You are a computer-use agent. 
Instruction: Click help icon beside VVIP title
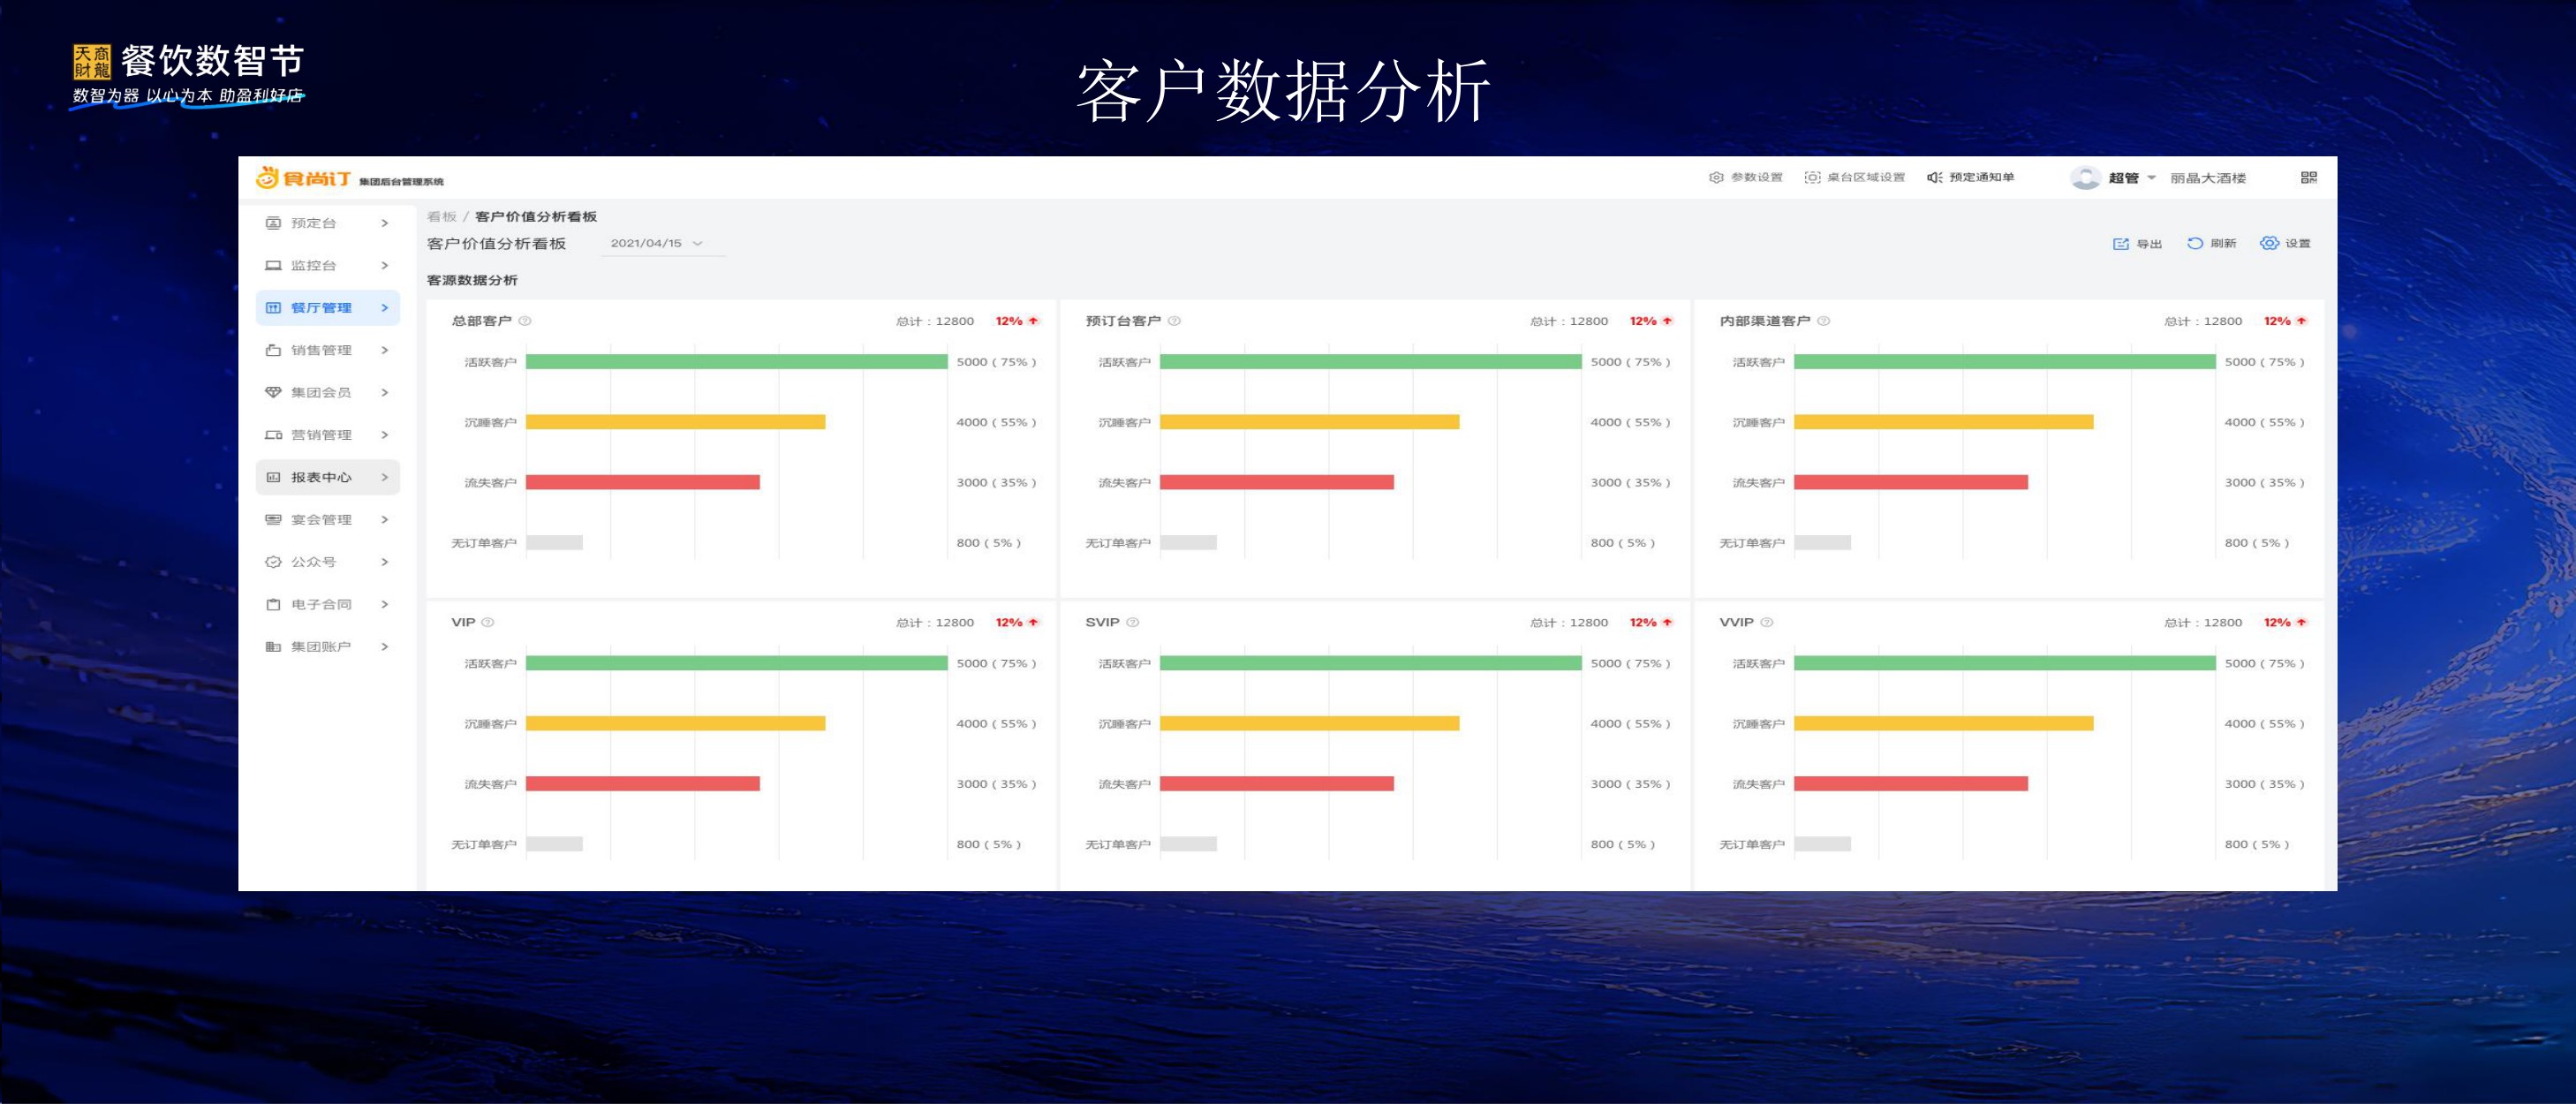(1766, 622)
